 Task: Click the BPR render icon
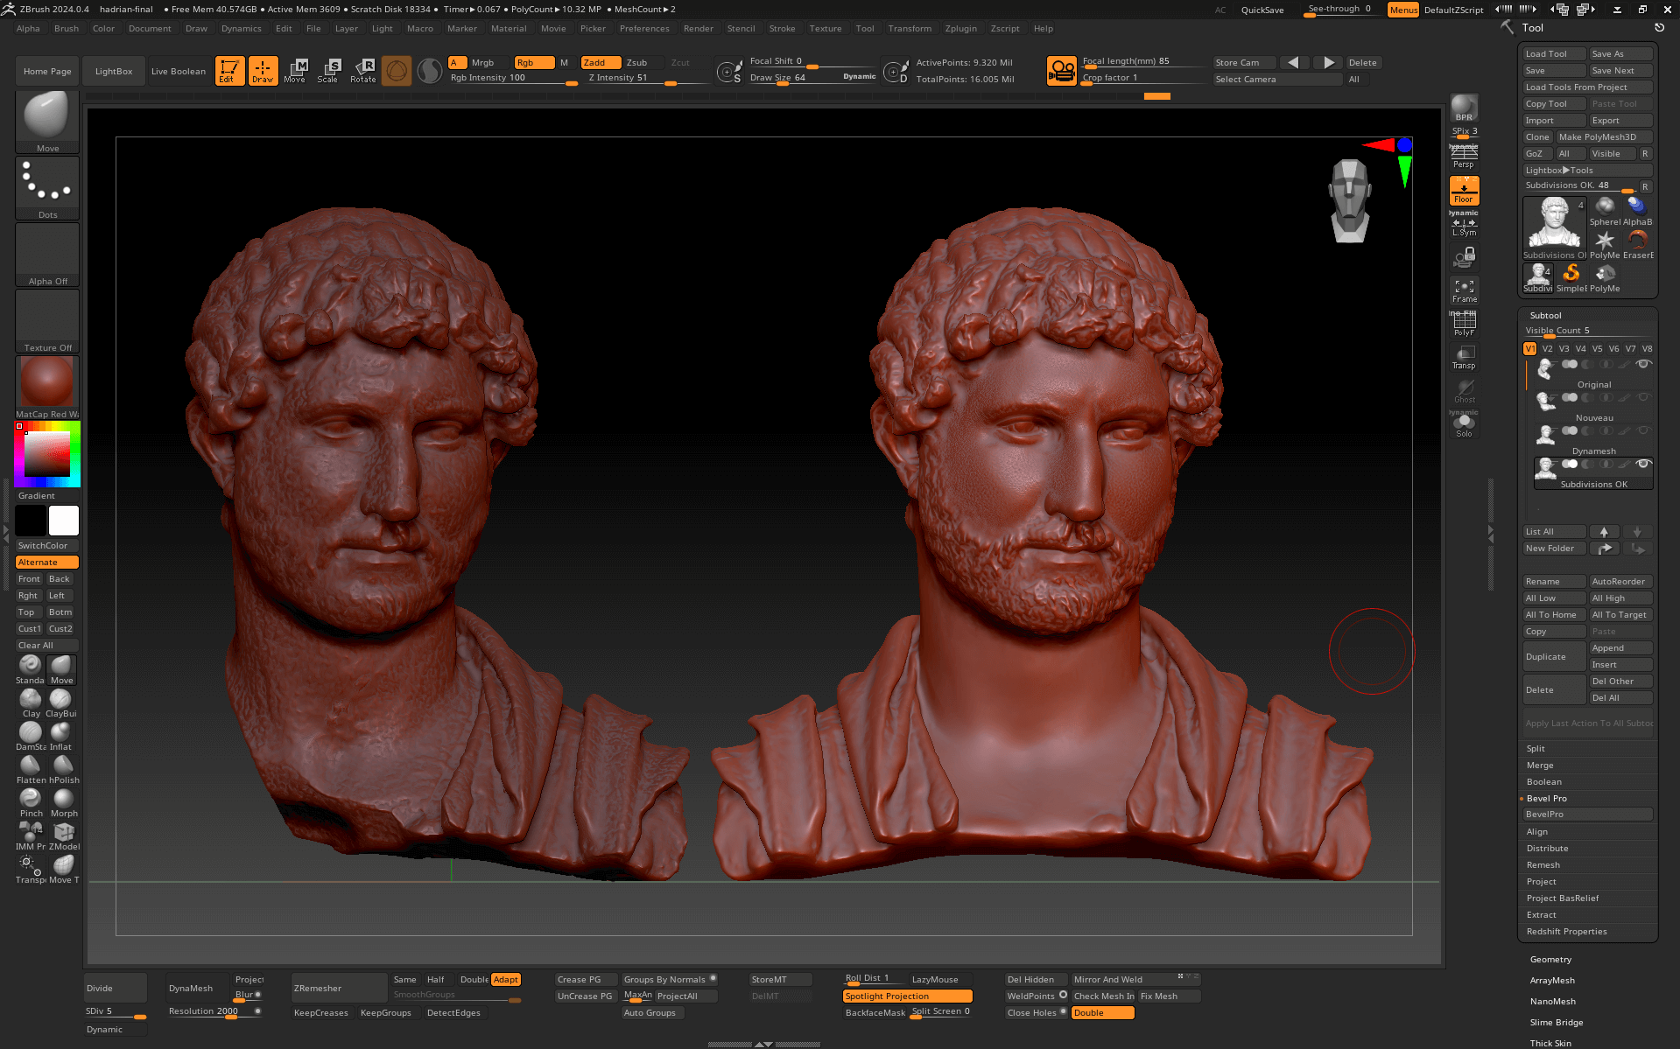[1464, 108]
